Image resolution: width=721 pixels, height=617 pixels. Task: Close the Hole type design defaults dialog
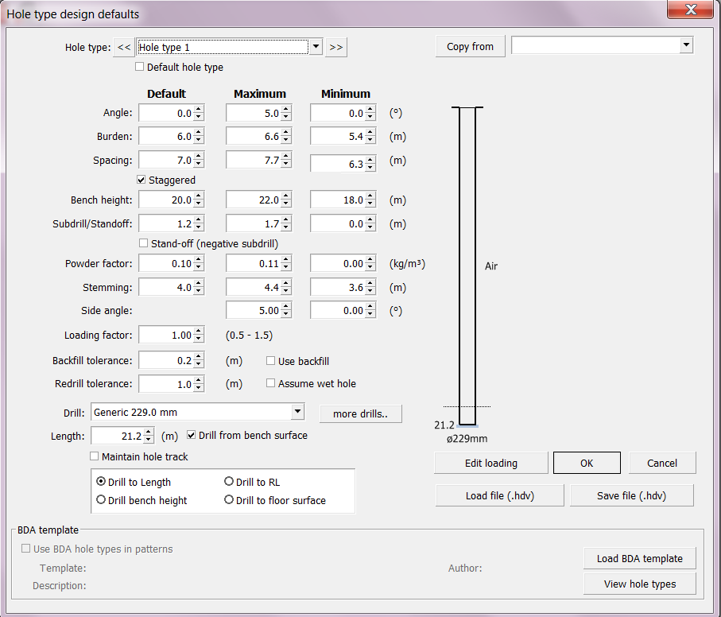pos(690,10)
